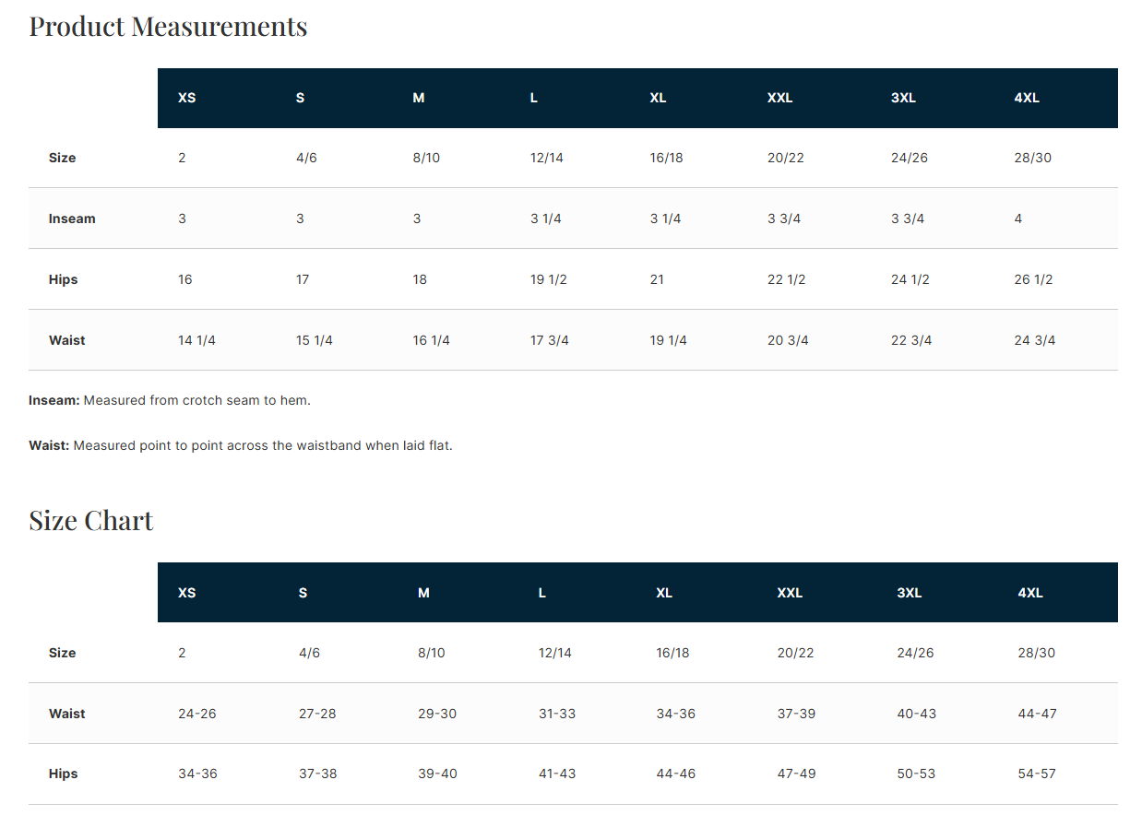Click the Waist laid flat note text
This screenshot has width=1142, height=827.
tap(241, 445)
